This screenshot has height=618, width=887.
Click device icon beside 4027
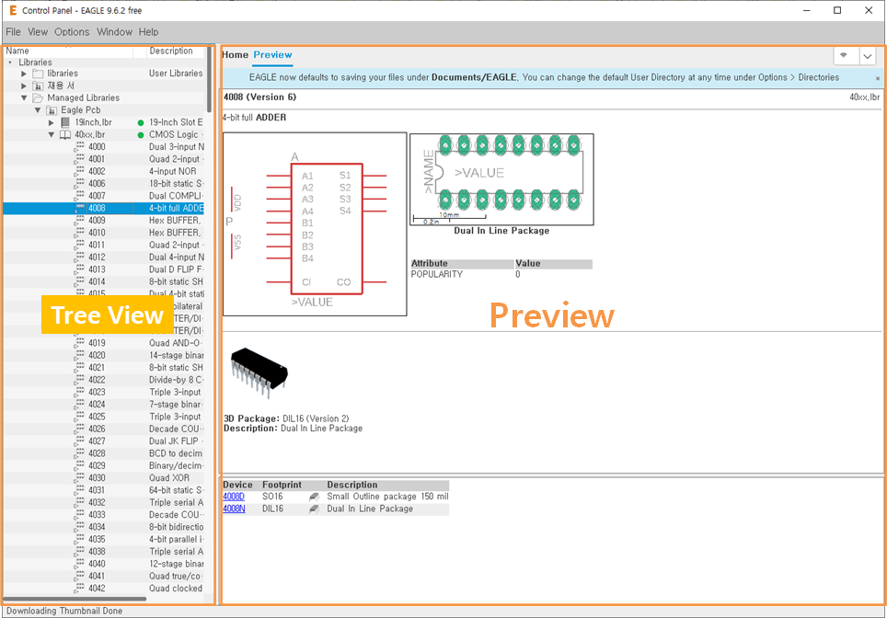click(x=79, y=441)
